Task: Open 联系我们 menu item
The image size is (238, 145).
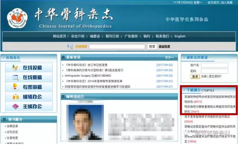Action: pyautogui.click(x=162, y=36)
